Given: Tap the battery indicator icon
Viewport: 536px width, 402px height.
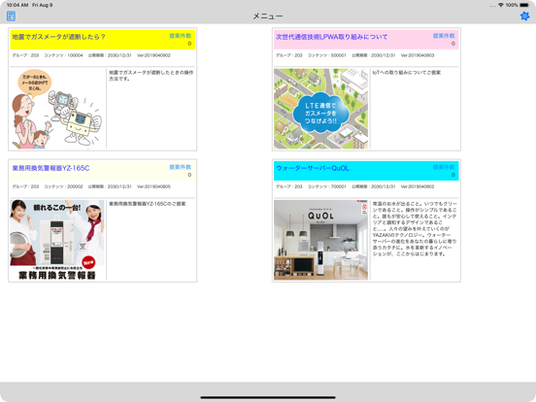Looking at the screenshot, I should [x=524, y=5].
